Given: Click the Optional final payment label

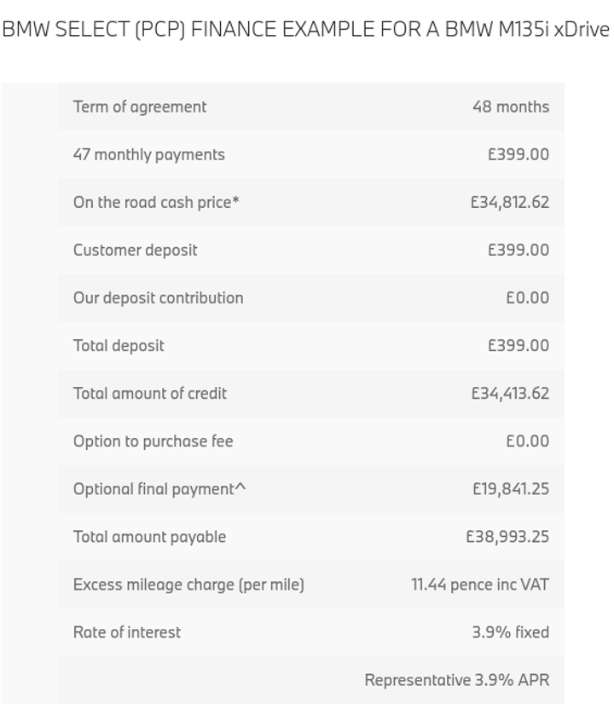Looking at the screenshot, I should pyautogui.click(x=159, y=488).
